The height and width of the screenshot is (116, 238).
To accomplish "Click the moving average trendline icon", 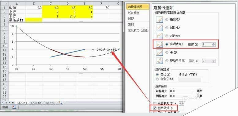I will [x=159, y=61].
